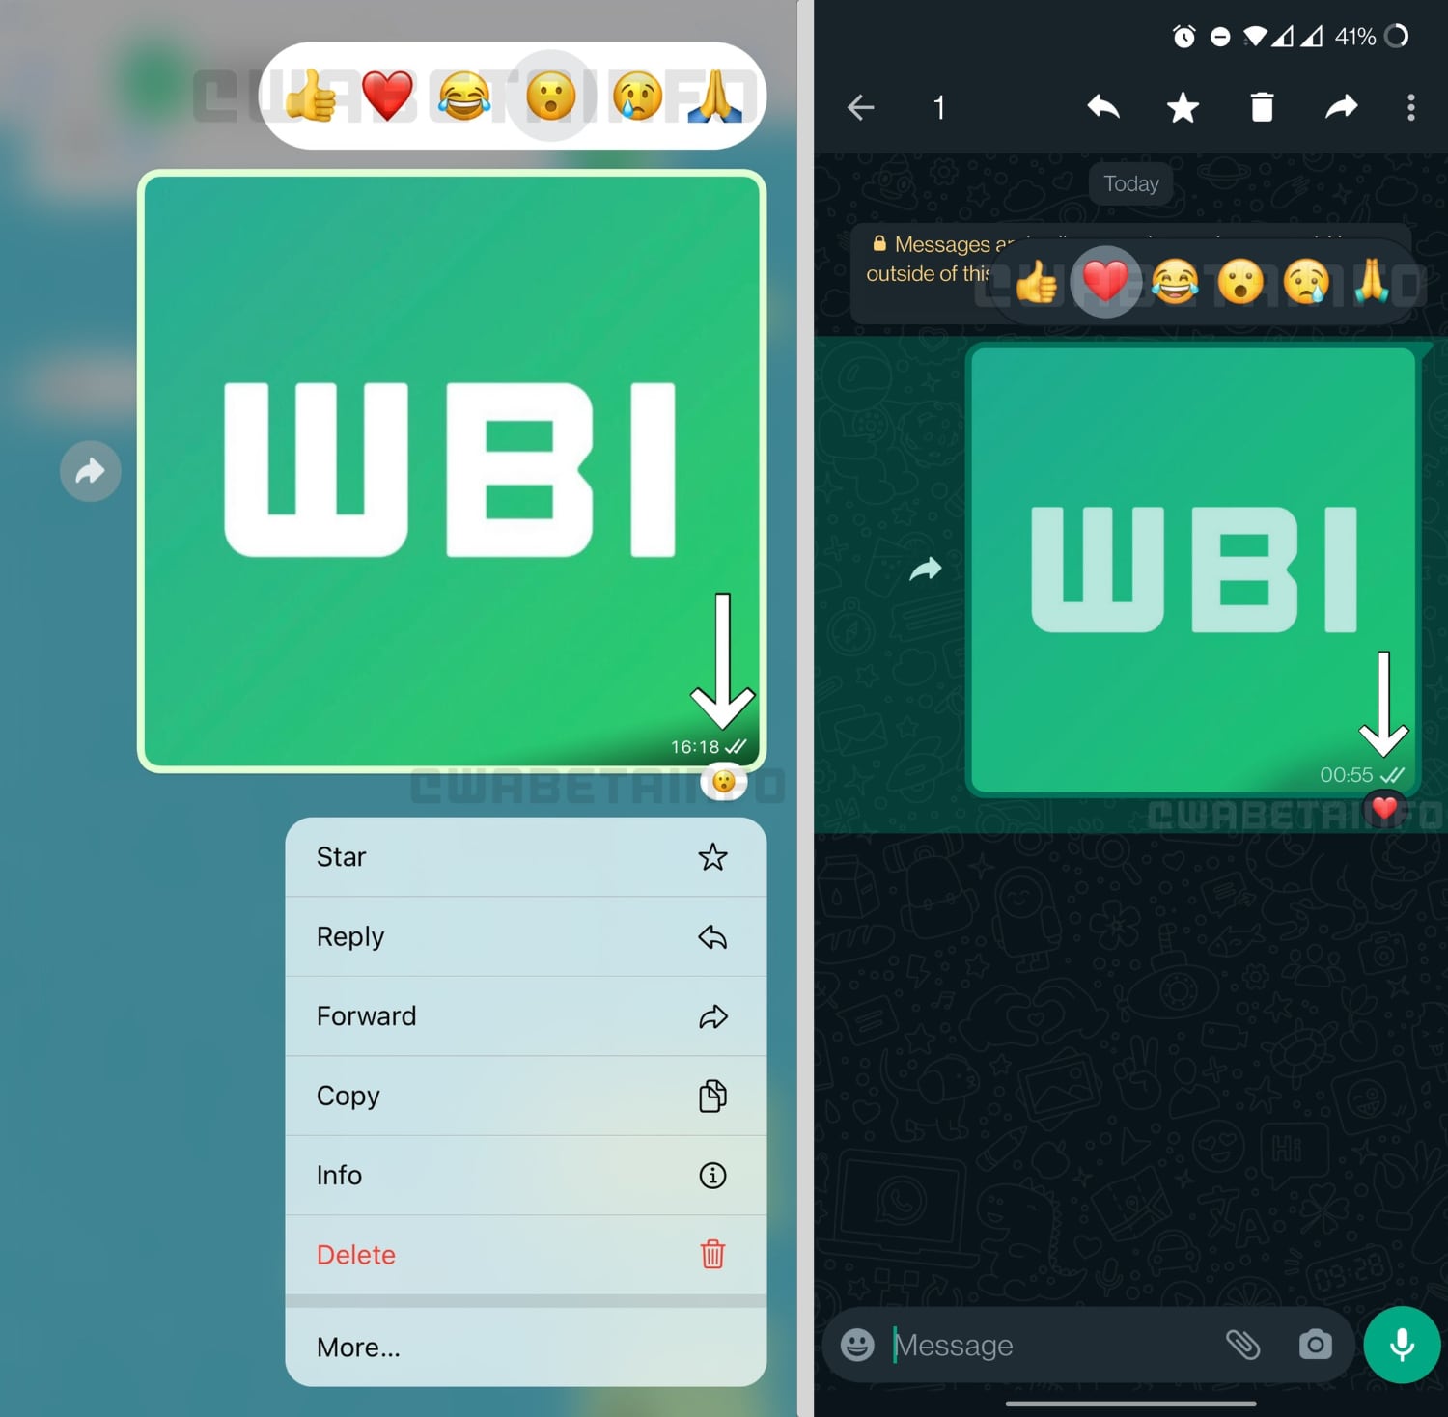Open camera from the message bar
The width and height of the screenshot is (1448, 1417).
pos(1316,1345)
